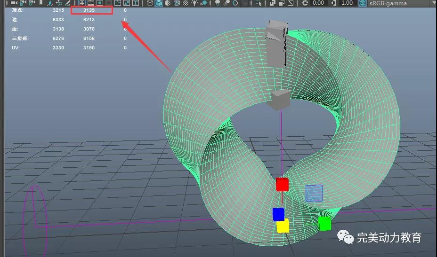
Task: Click the Image Plane icon
Action: [50, 3]
